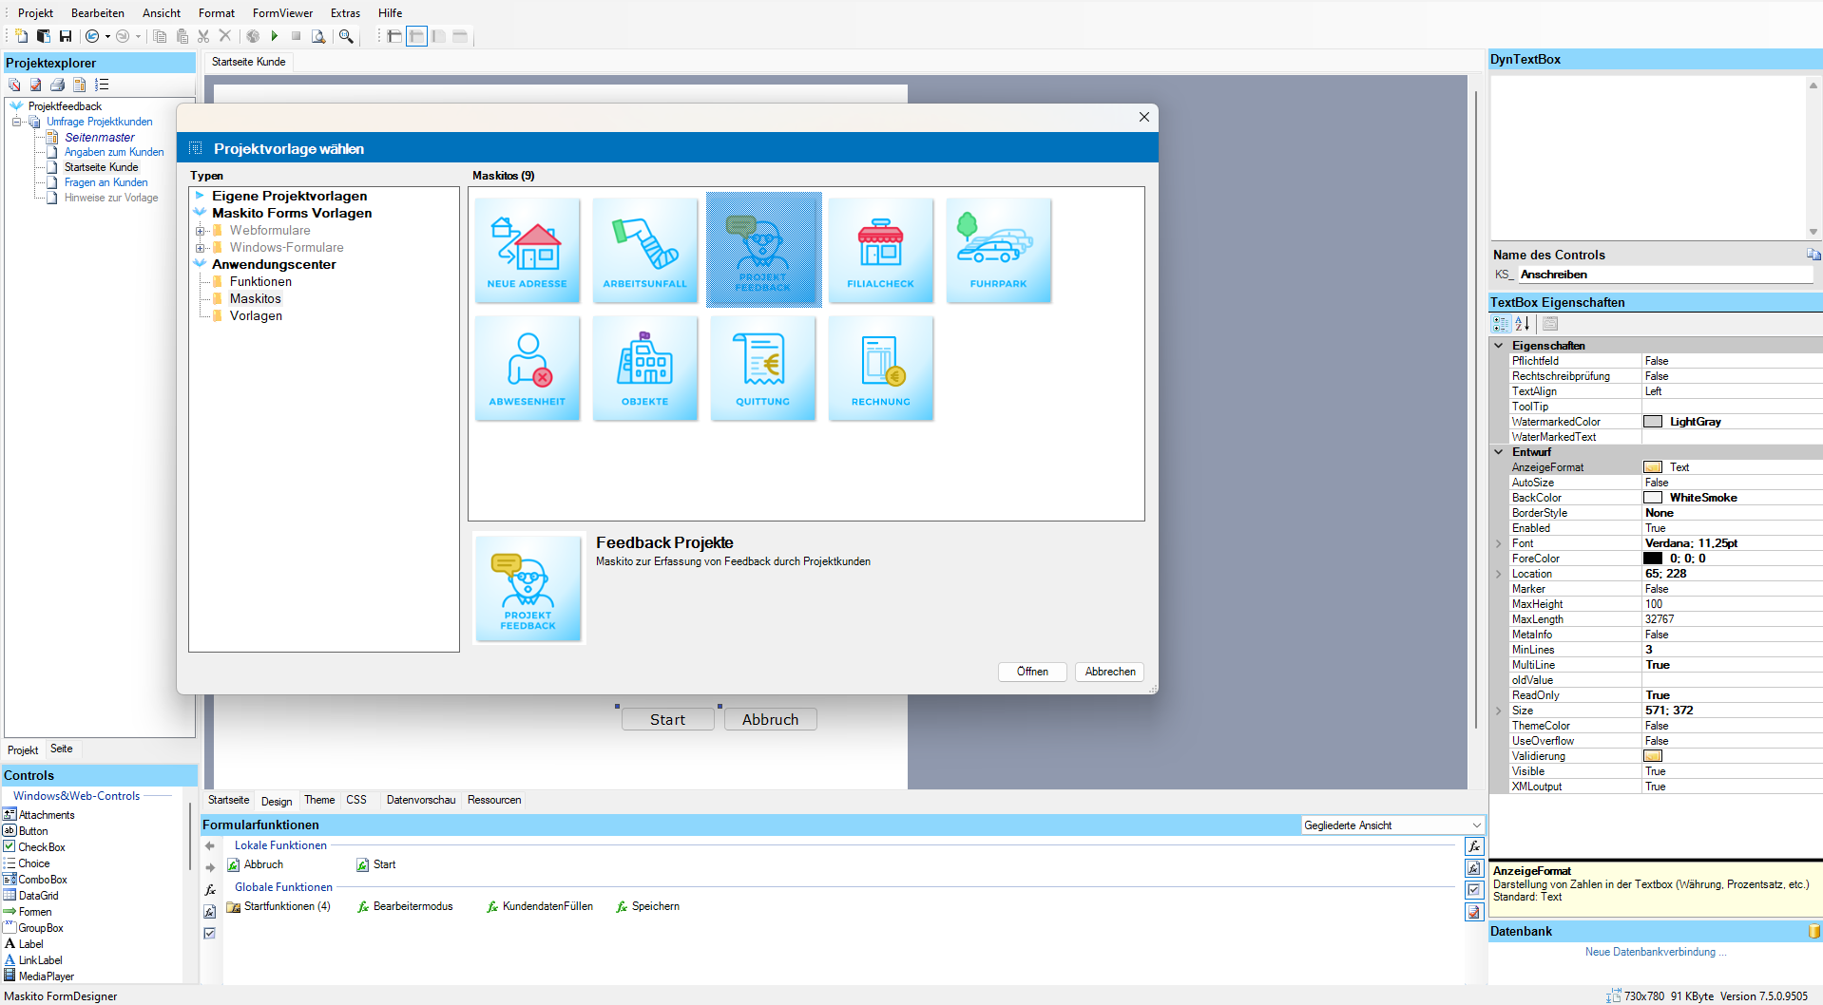Click the Öffnen button
Screen dimensions: 1823x1005
[x=1031, y=672]
